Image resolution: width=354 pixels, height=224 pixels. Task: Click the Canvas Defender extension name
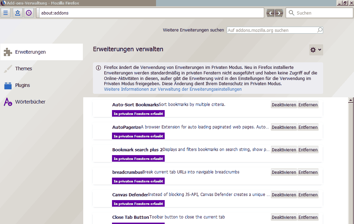(130, 195)
